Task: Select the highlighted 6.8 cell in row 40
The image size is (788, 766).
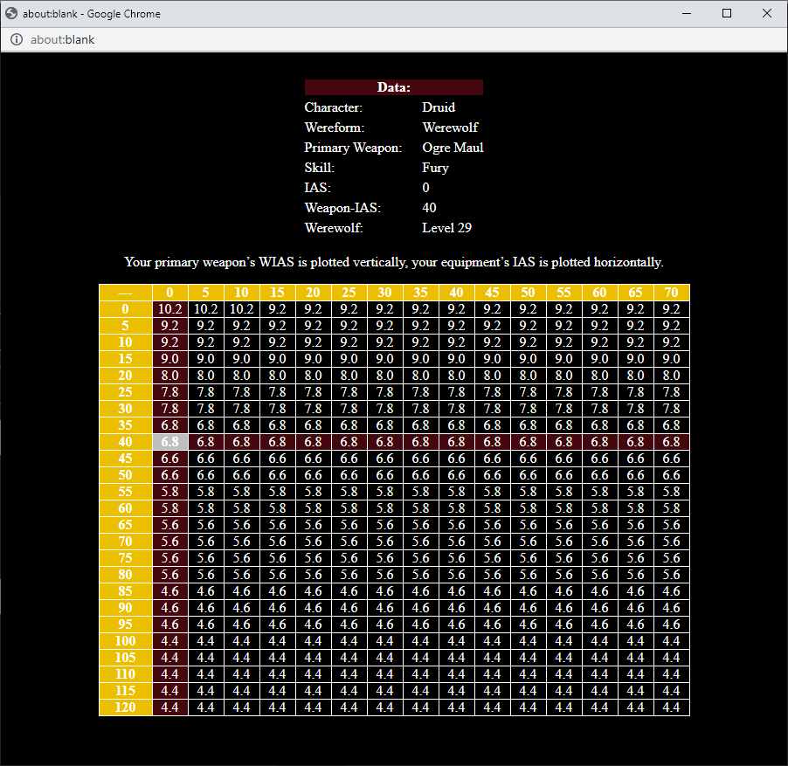Action: click(x=169, y=442)
